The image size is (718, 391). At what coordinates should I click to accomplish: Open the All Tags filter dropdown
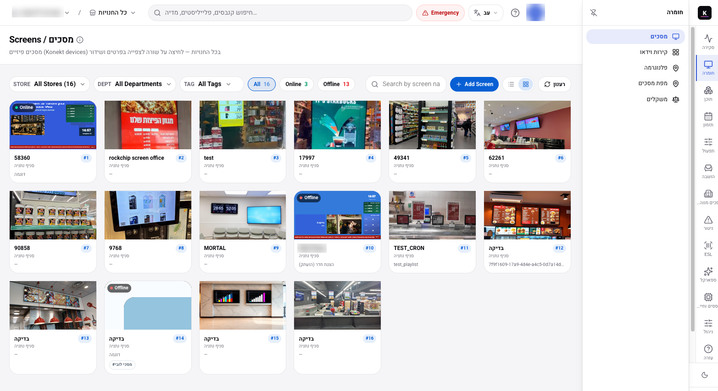[212, 84]
